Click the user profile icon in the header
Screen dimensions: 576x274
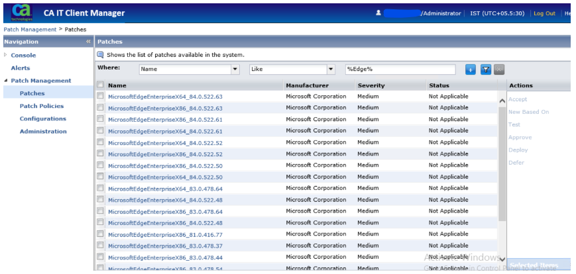coord(378,13)
